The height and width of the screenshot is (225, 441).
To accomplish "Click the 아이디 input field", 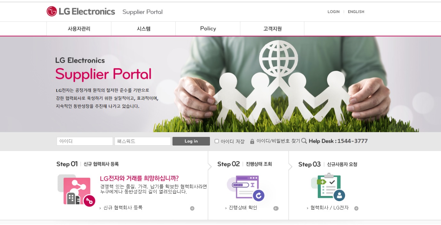I will pos(85,141).
